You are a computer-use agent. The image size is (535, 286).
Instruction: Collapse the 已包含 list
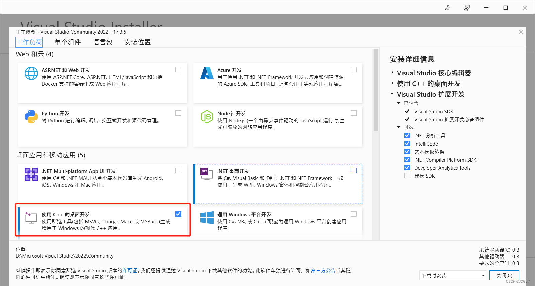(x=399, y=103)
